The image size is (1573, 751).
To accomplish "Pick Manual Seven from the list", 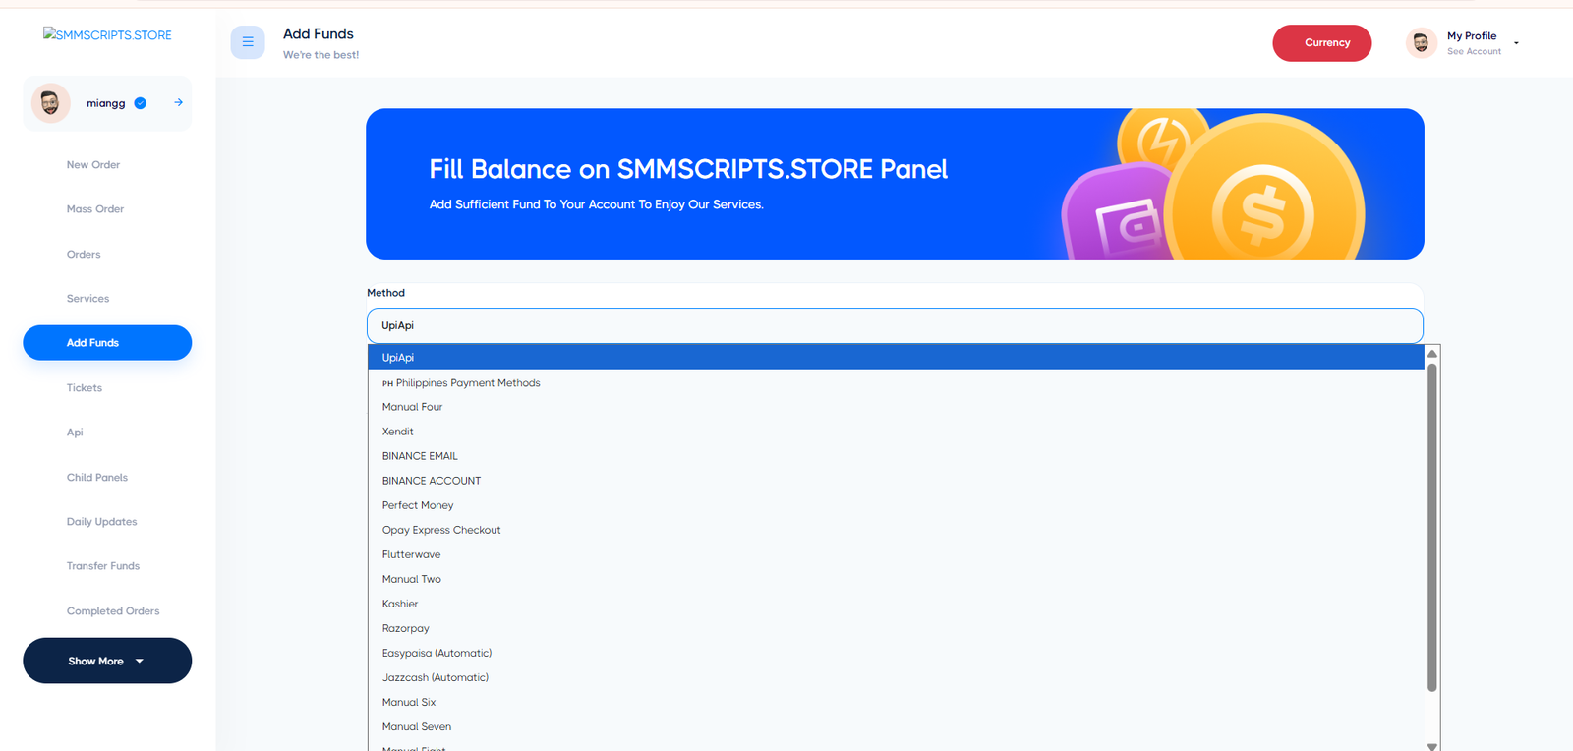I will pyautogui.click(x=896, y=726).
